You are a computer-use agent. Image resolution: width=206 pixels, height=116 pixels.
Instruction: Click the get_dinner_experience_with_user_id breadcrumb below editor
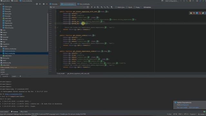pyautogui.click(x=78, y=73)
